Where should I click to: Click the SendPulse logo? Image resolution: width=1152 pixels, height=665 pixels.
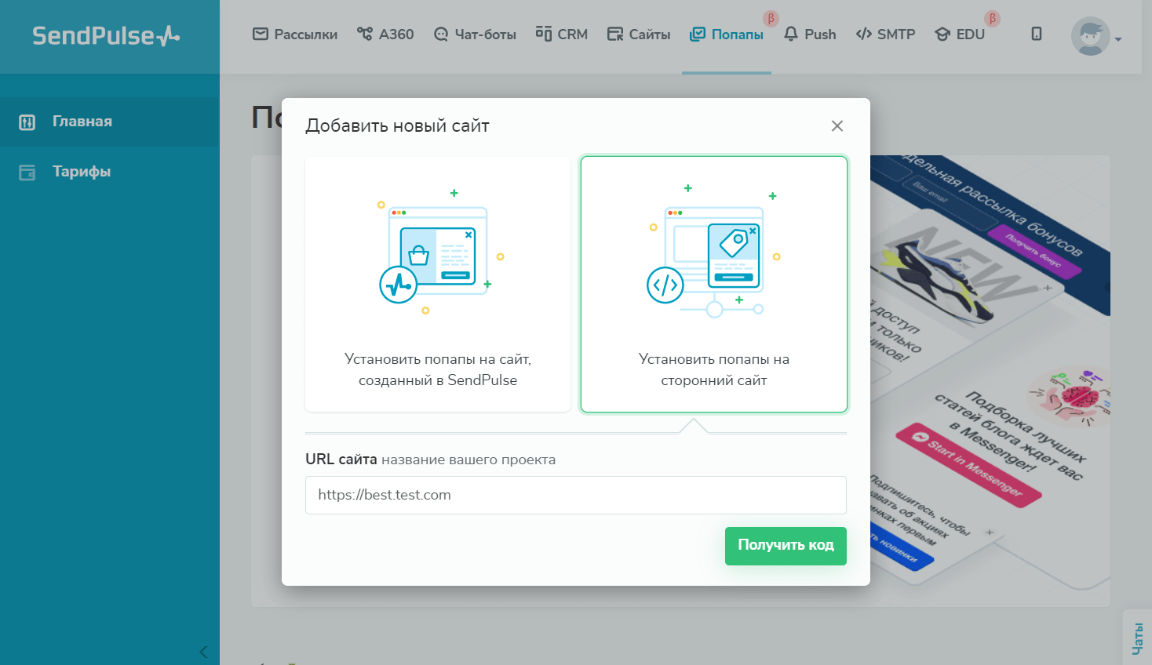106,35
